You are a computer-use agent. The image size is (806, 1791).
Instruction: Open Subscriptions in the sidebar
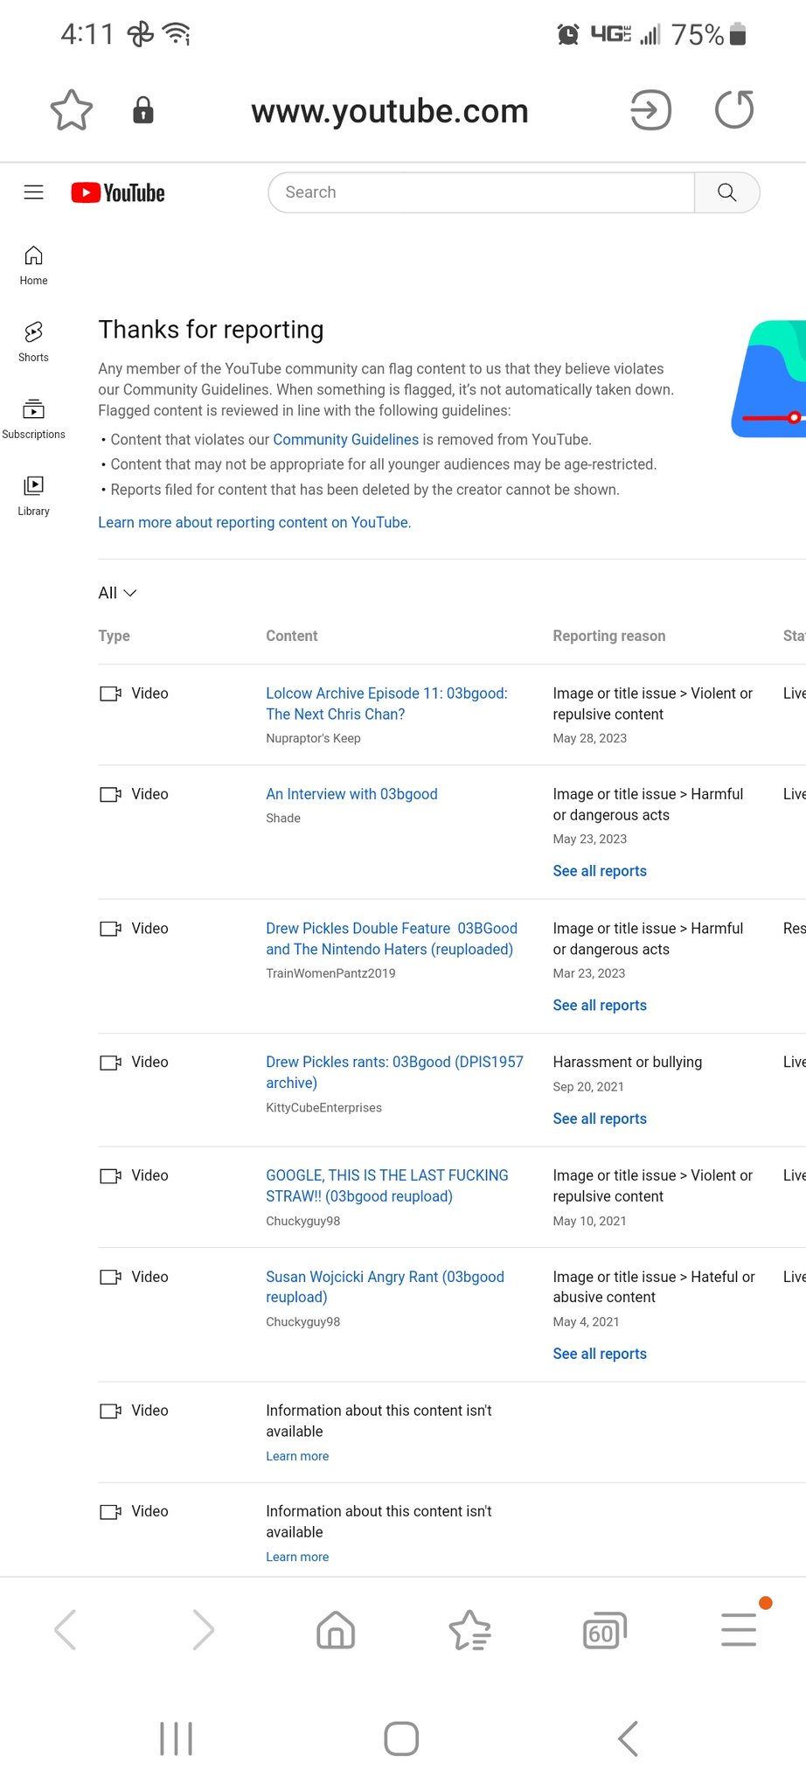(x=33, y=420)
